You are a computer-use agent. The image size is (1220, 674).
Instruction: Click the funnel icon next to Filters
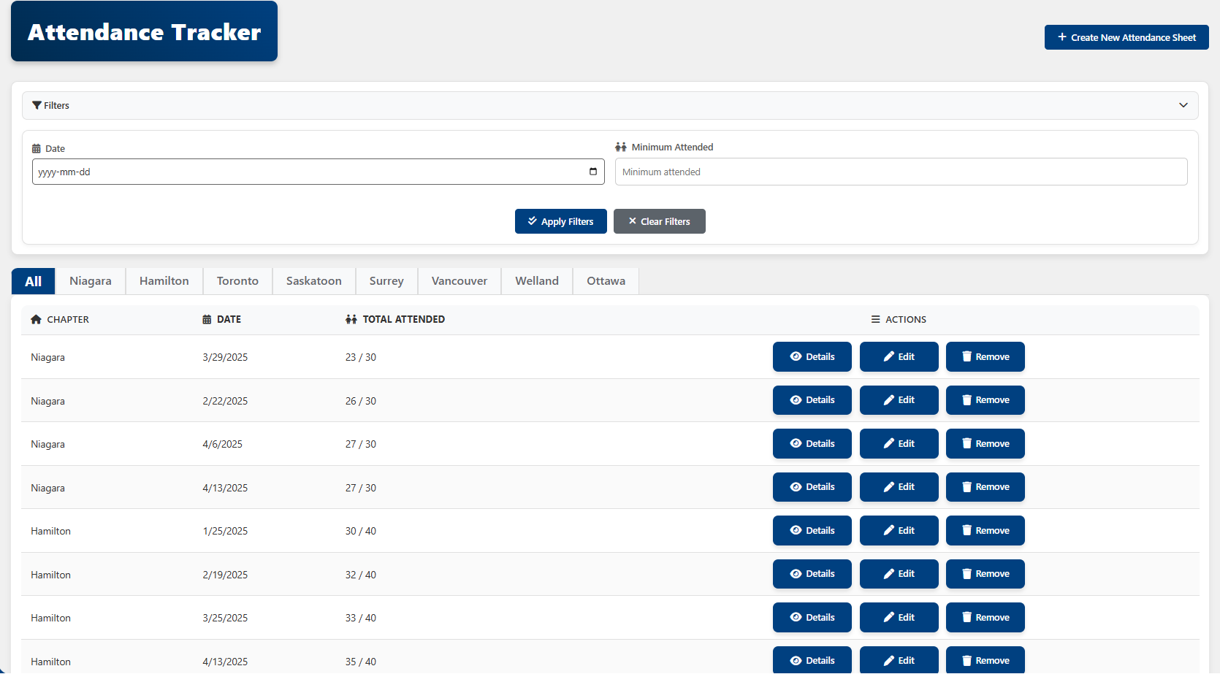(37, 105)
